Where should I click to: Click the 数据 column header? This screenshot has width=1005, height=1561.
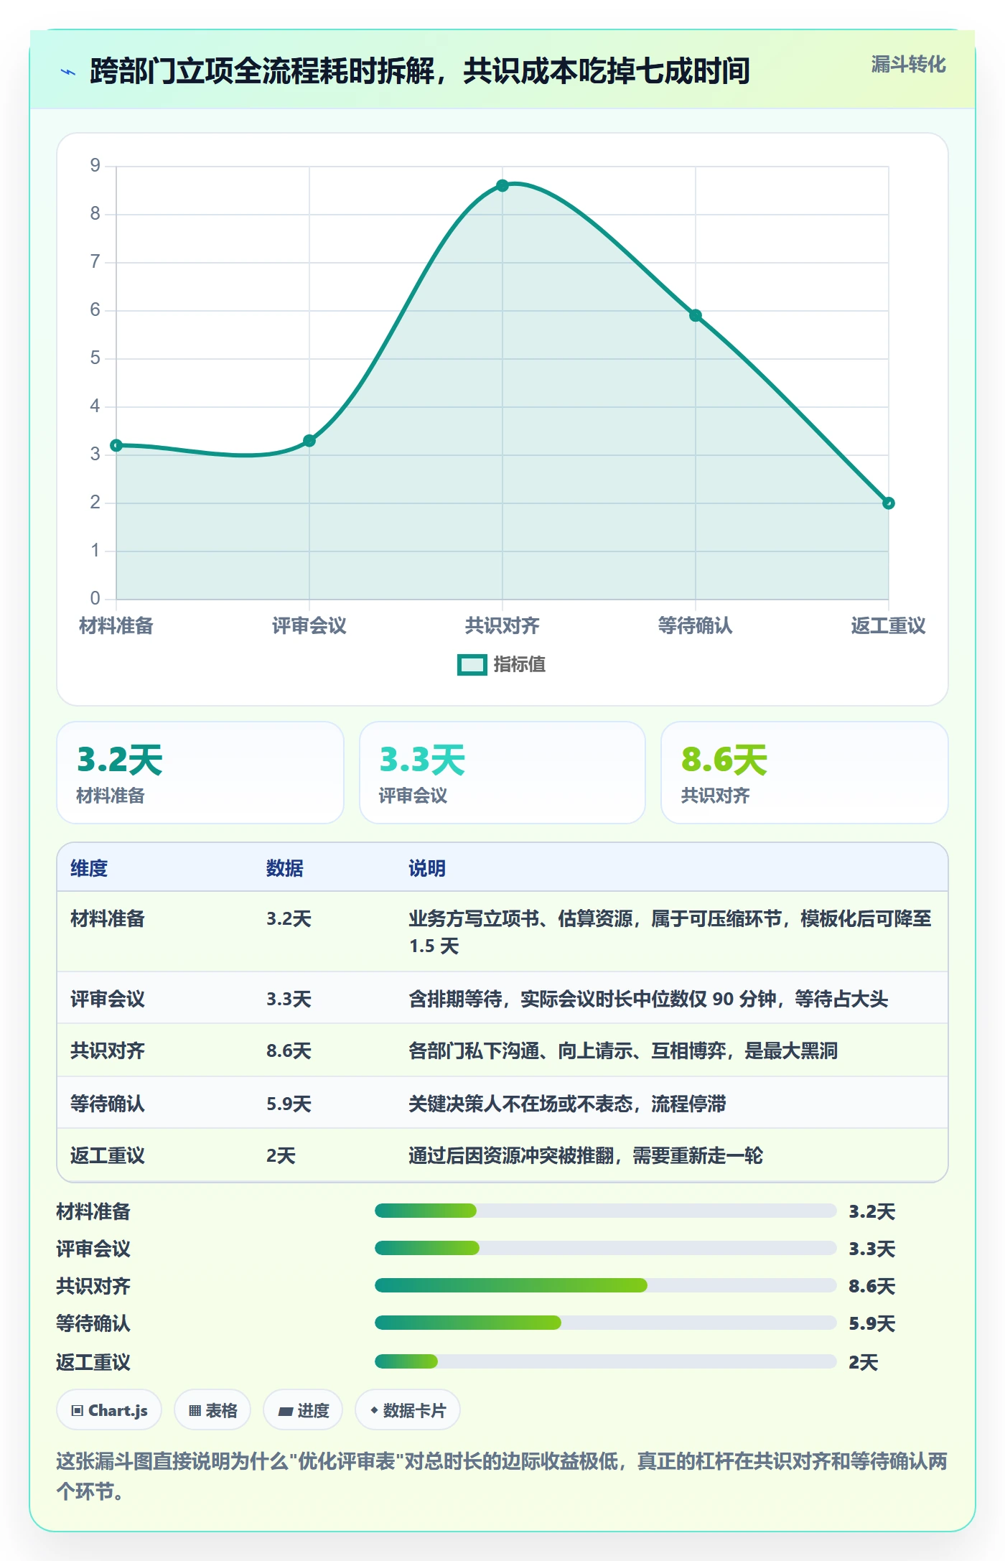(x=285, y=868)
